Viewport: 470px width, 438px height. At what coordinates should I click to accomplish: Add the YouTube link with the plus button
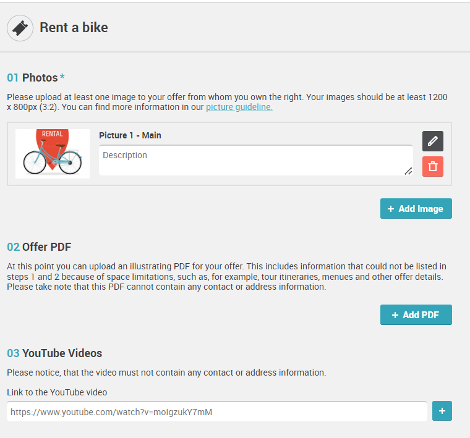click(x=442, y=411)
